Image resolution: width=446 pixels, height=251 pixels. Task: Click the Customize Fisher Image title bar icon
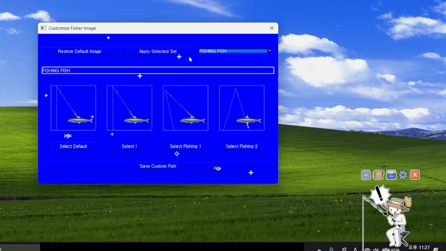pyautogui.click(x=43, y=28)
